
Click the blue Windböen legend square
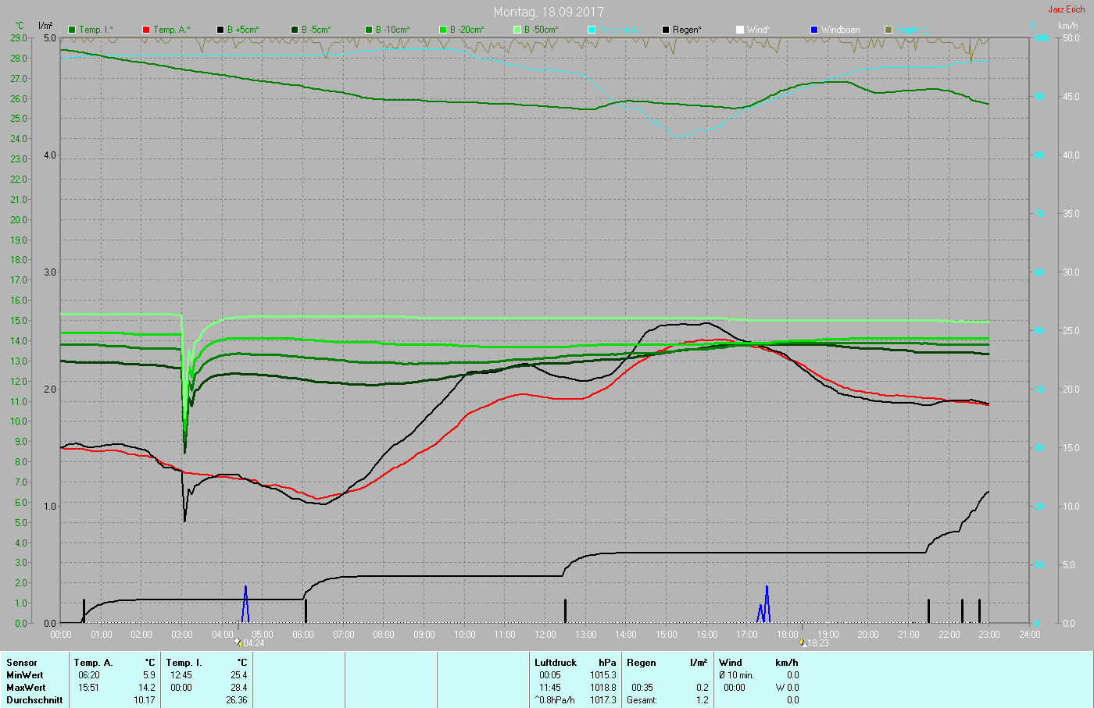(814, 30)
